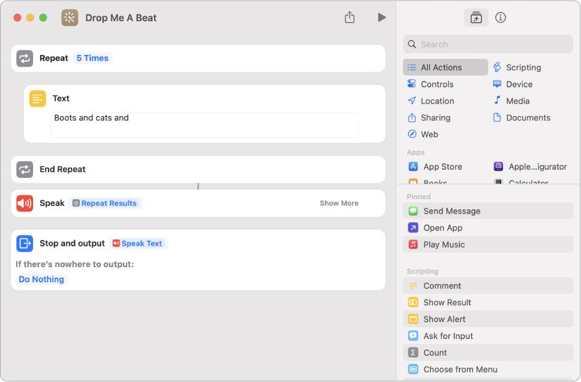This screenshot has width=581, height=382.
Task: Select the End Repeat label
Action: click(62, 169)
